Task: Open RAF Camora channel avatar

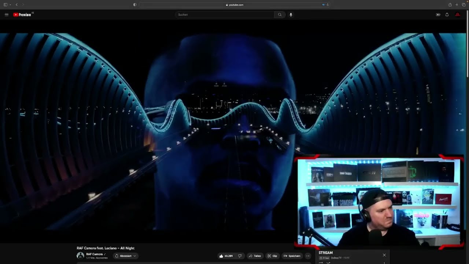Action: pos(80,256)
